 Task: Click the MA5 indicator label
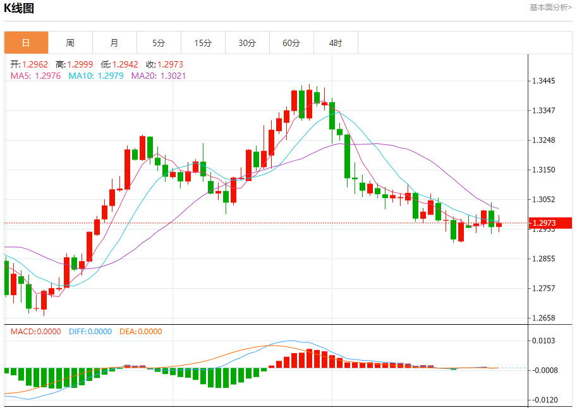[x=35, y=76]
